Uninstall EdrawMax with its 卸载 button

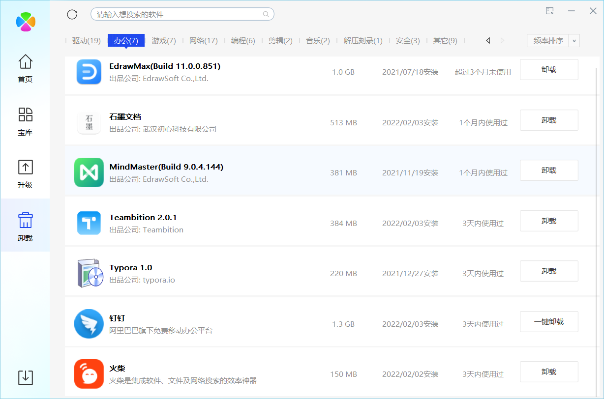[x=549, y=70]
